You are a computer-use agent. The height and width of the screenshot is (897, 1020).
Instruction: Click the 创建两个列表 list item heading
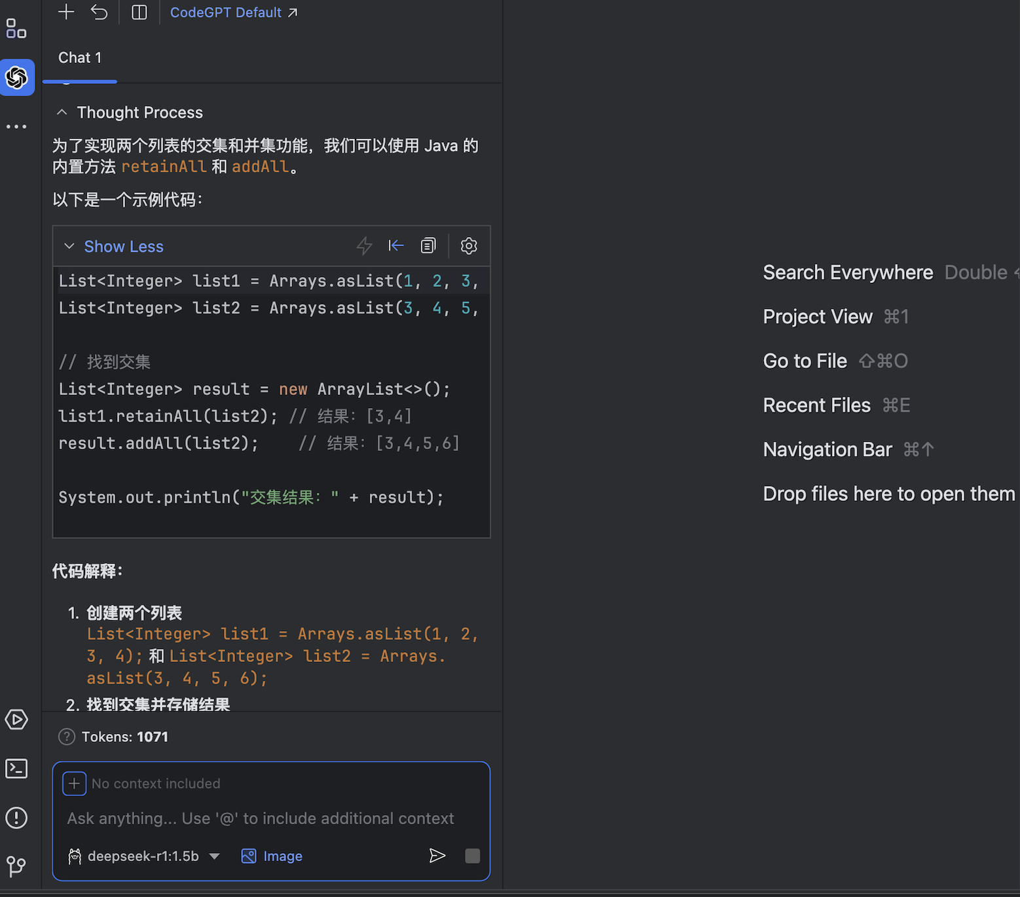[134, 613]
